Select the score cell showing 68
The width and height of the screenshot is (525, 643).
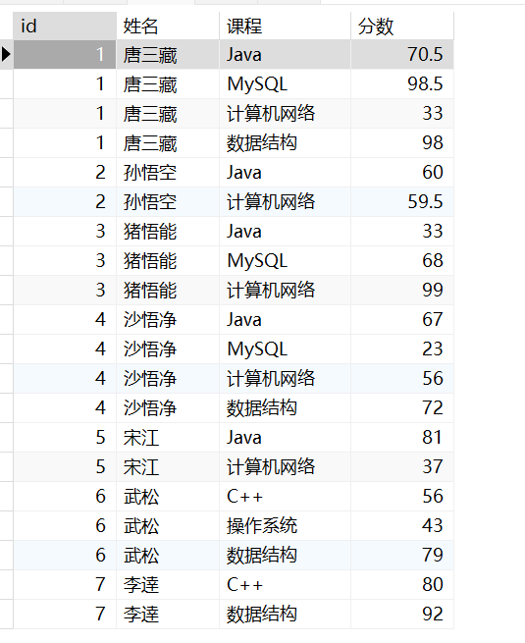(402, 261)
